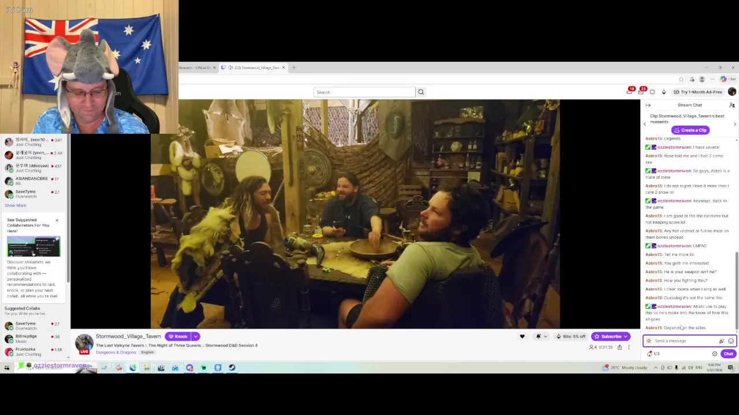This screenshot has width=739, height=415.
Task: Click viewer count showing 4
Action: coord(592,347)
